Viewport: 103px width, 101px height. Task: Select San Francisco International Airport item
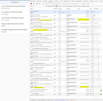pos(15,19)
